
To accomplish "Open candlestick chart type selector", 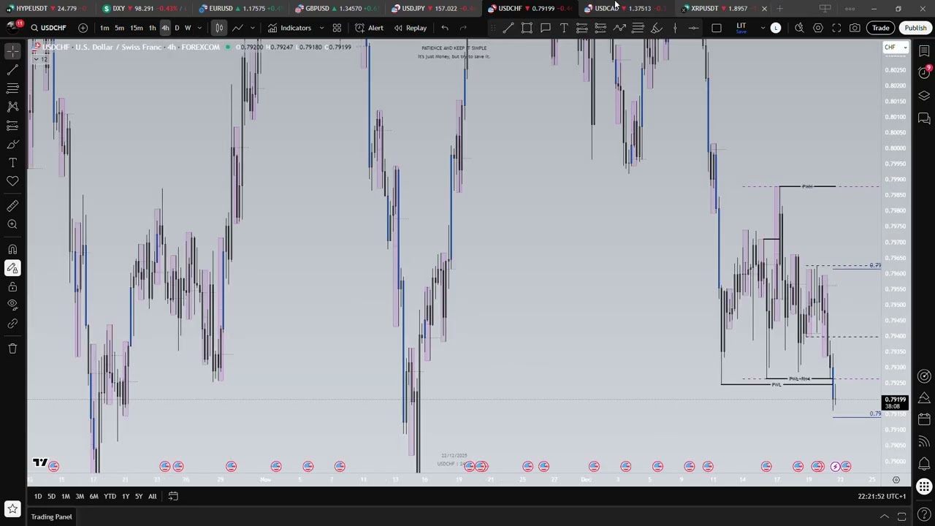I will tap(219, 28).
